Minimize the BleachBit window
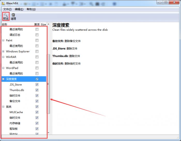 [x=160, y=2]
